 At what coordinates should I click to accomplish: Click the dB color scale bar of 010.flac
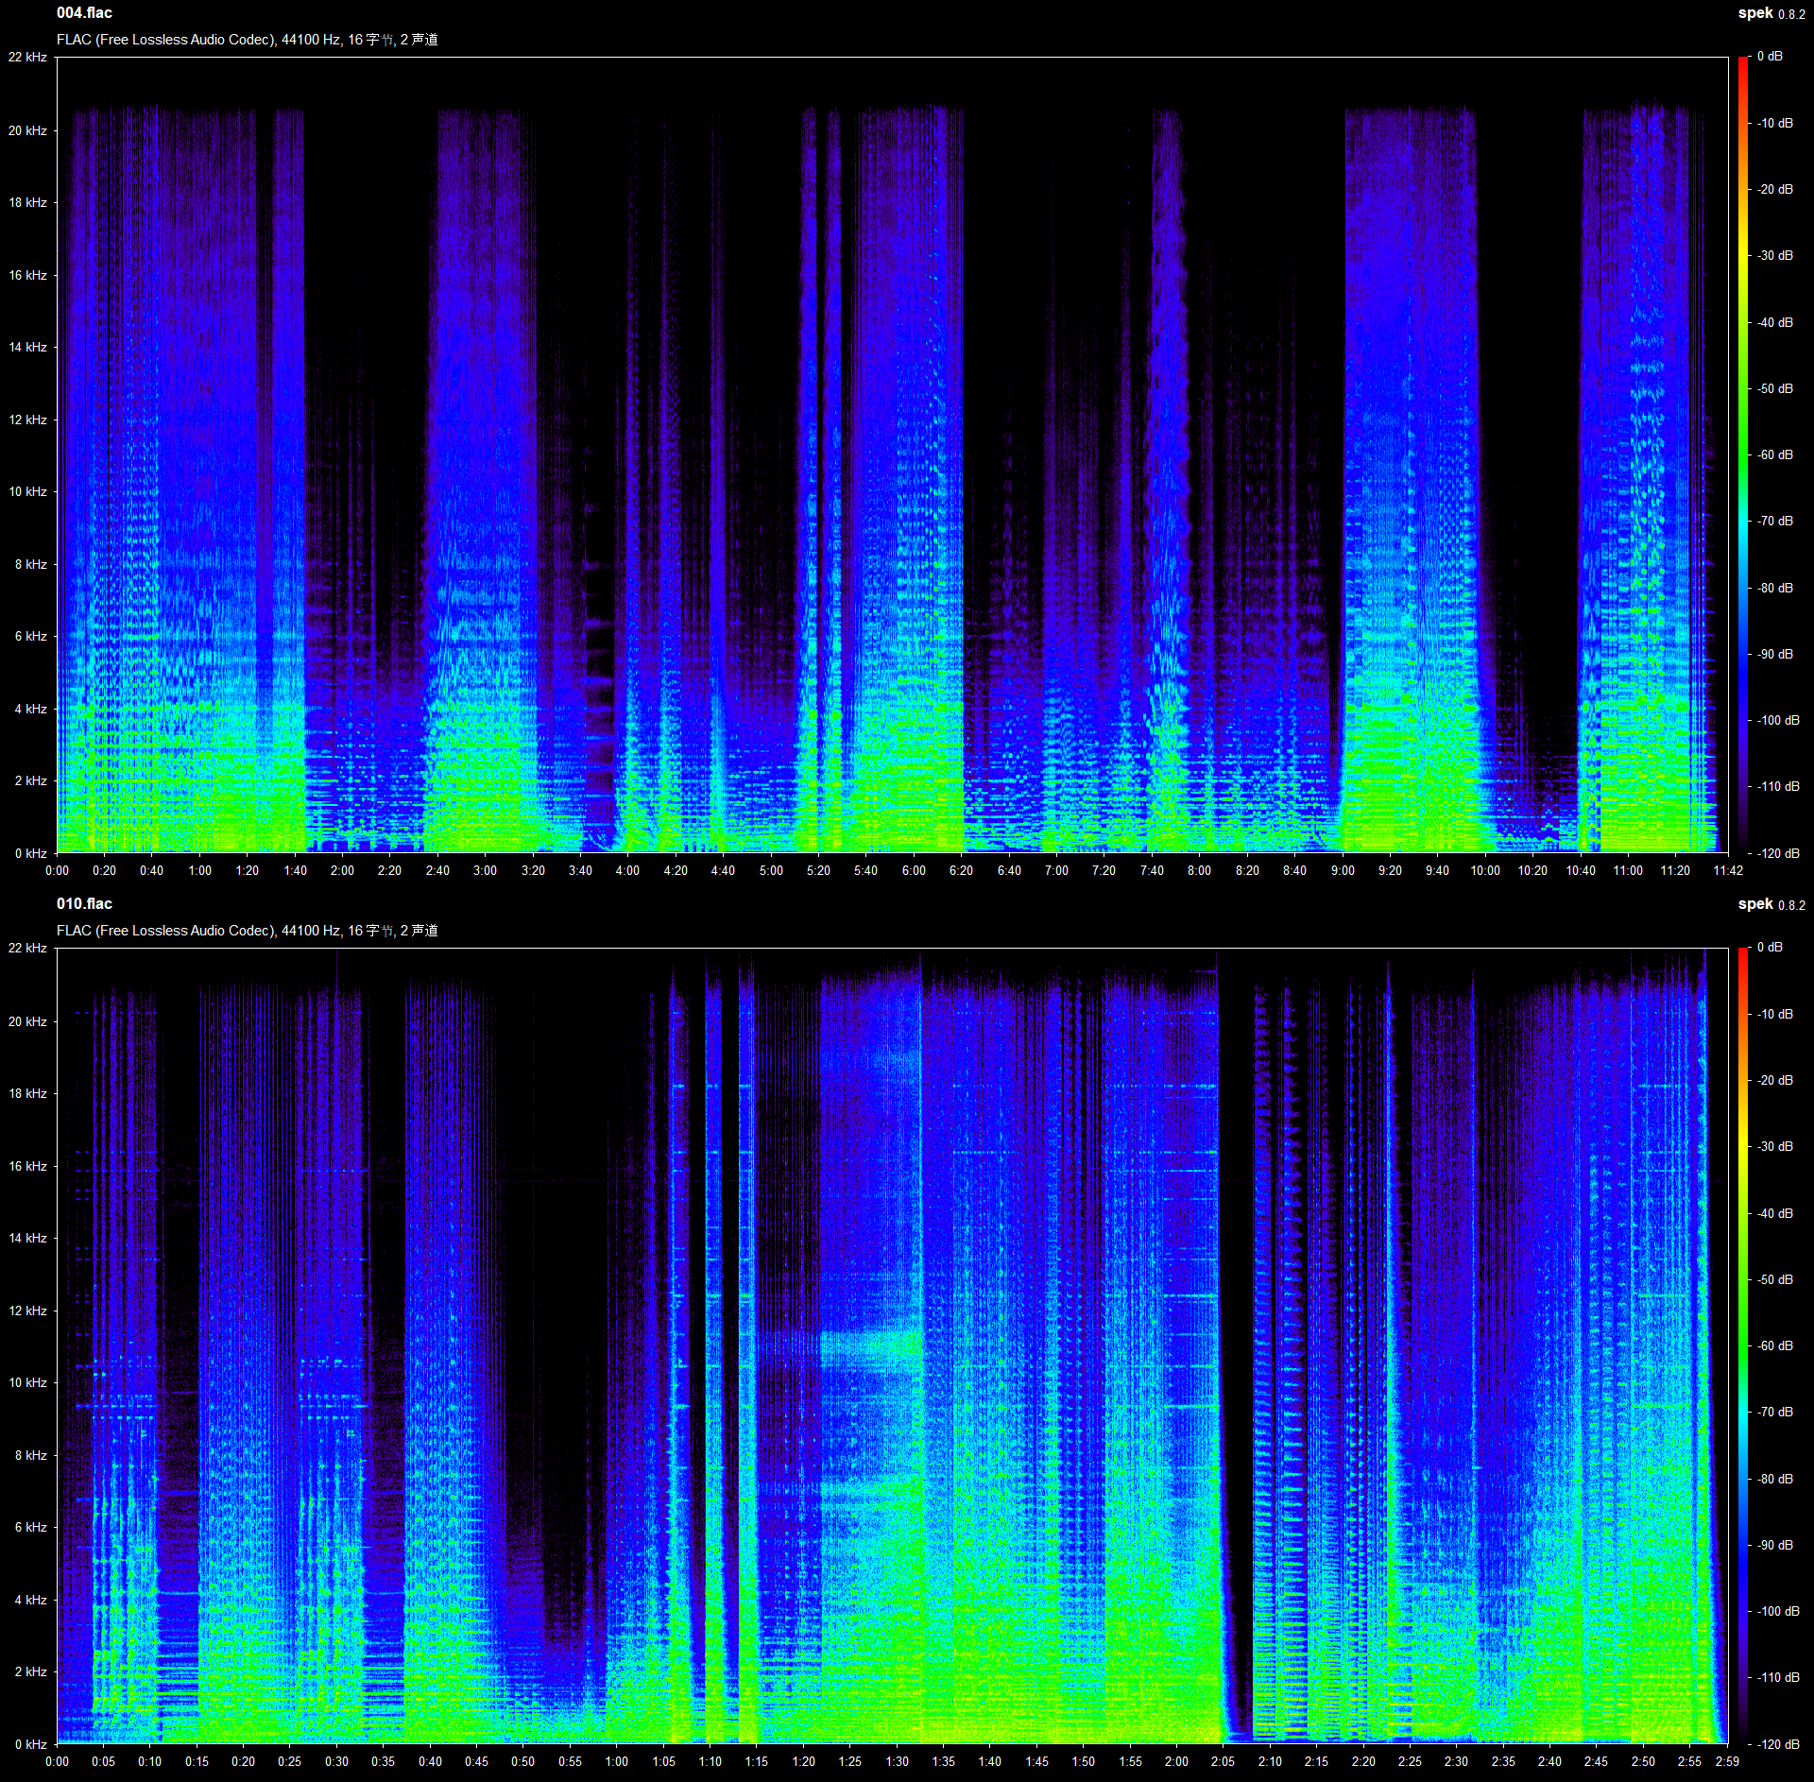coord(1743,1345)
